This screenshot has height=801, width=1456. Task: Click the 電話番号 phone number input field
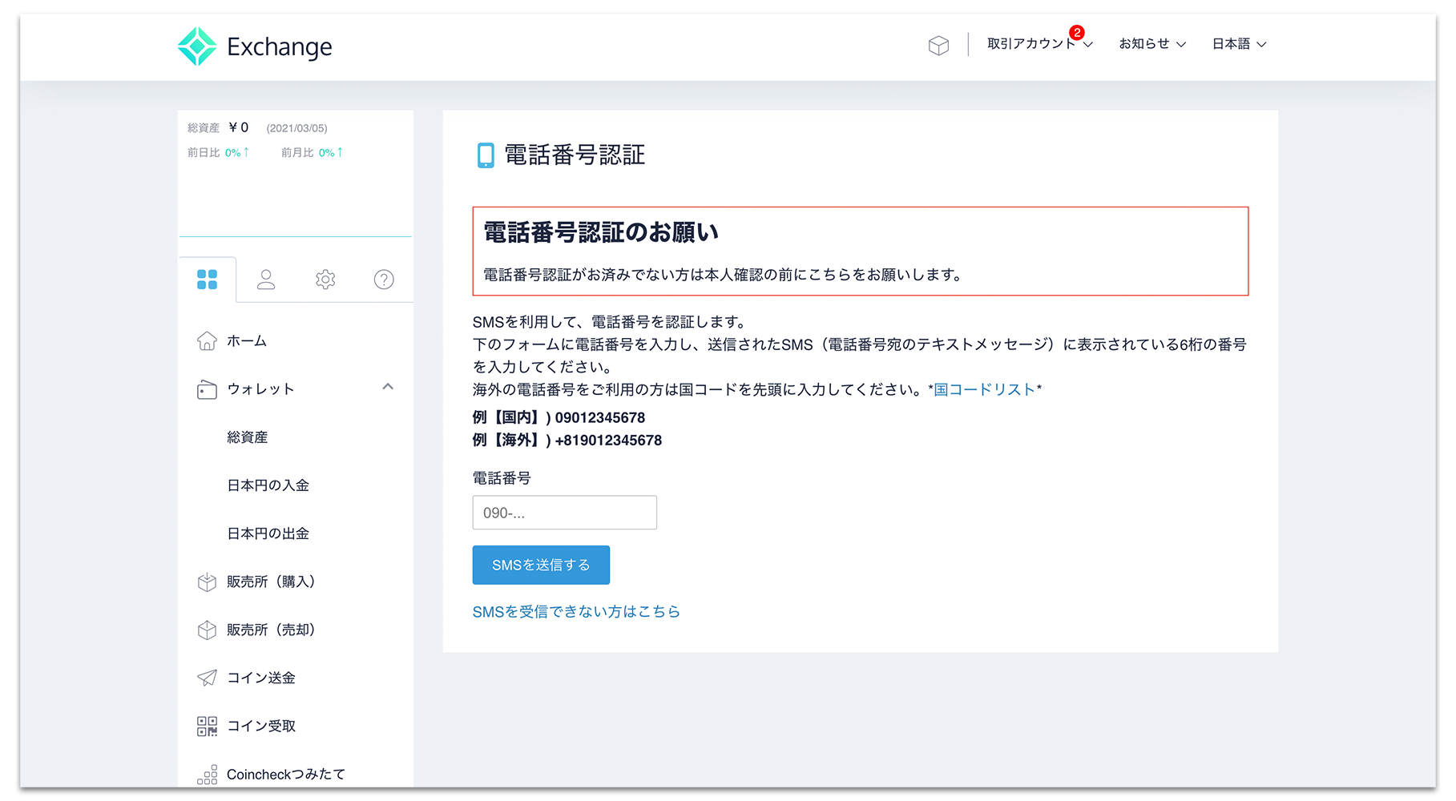[564, 512]
